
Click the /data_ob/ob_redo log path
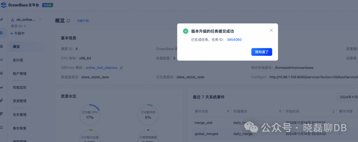pyautogui.click(x=190, y=77)
